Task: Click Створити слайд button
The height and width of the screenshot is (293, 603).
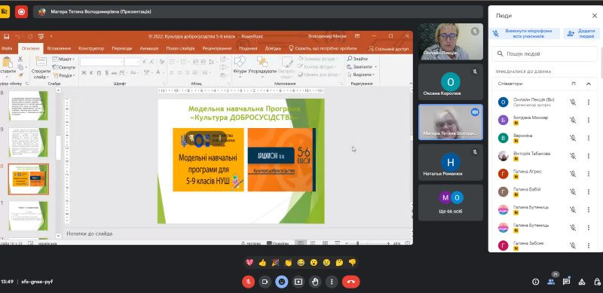Action: tap(41, 68)
